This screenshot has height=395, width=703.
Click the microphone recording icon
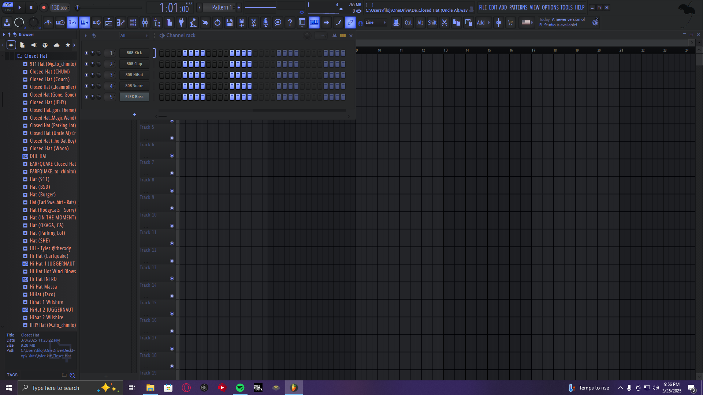pyautogui.click(x=266, y=23)
